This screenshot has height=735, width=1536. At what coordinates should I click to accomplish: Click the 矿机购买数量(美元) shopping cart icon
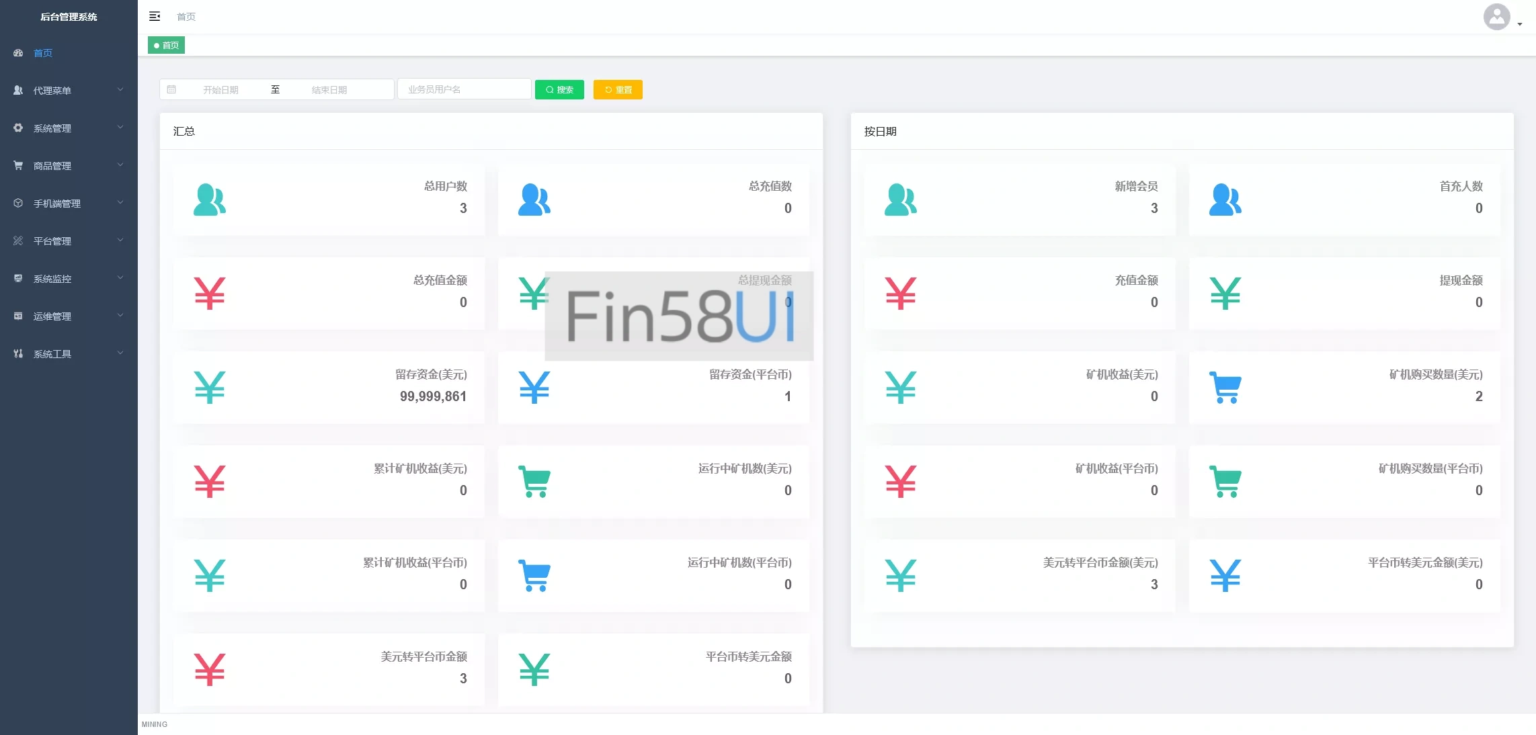[1225, 388]
